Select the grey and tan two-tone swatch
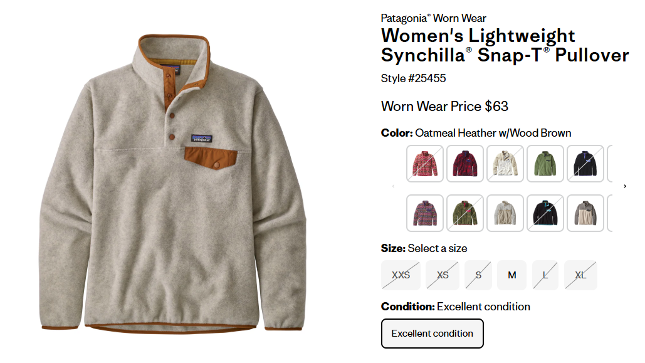The image size is (645, 363). click(585, 213)
